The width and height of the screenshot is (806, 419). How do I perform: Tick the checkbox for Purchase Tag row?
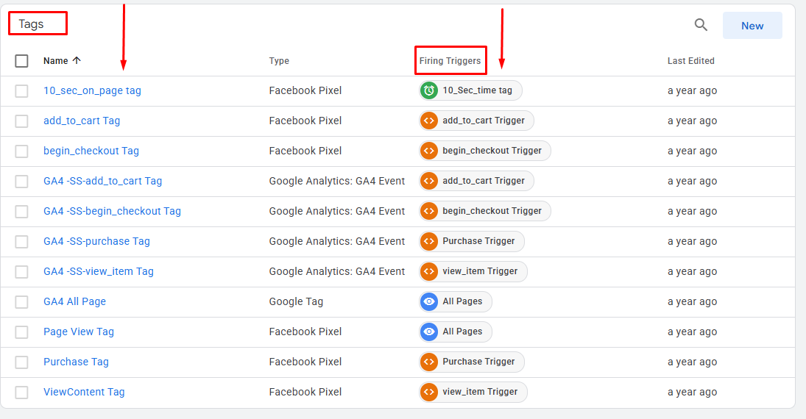click(21, 362)
